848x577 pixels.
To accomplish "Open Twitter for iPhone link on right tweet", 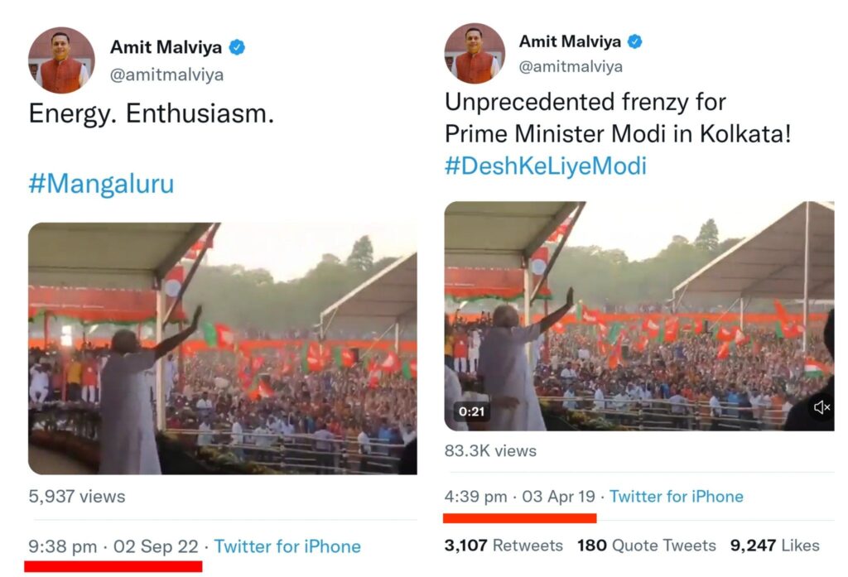I will click(x=676, y=497).
